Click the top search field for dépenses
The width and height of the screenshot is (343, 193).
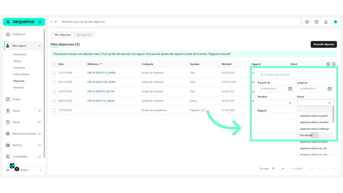[x=179, y=22]
